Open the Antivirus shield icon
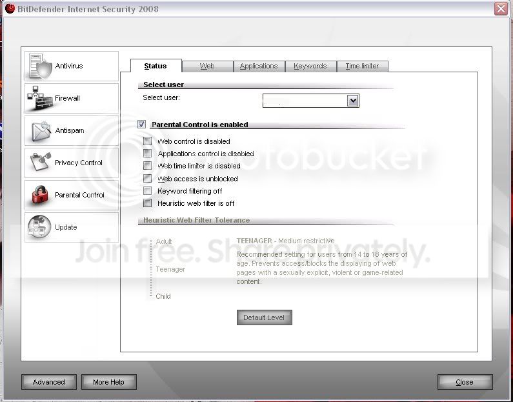 click(40, 66)
